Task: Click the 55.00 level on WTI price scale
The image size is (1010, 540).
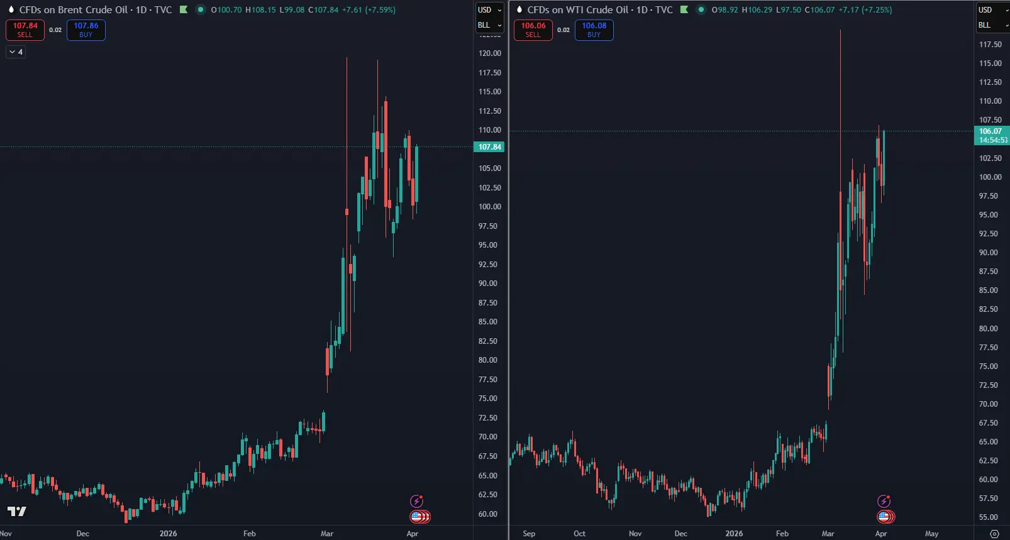Action: pos(989,517)
